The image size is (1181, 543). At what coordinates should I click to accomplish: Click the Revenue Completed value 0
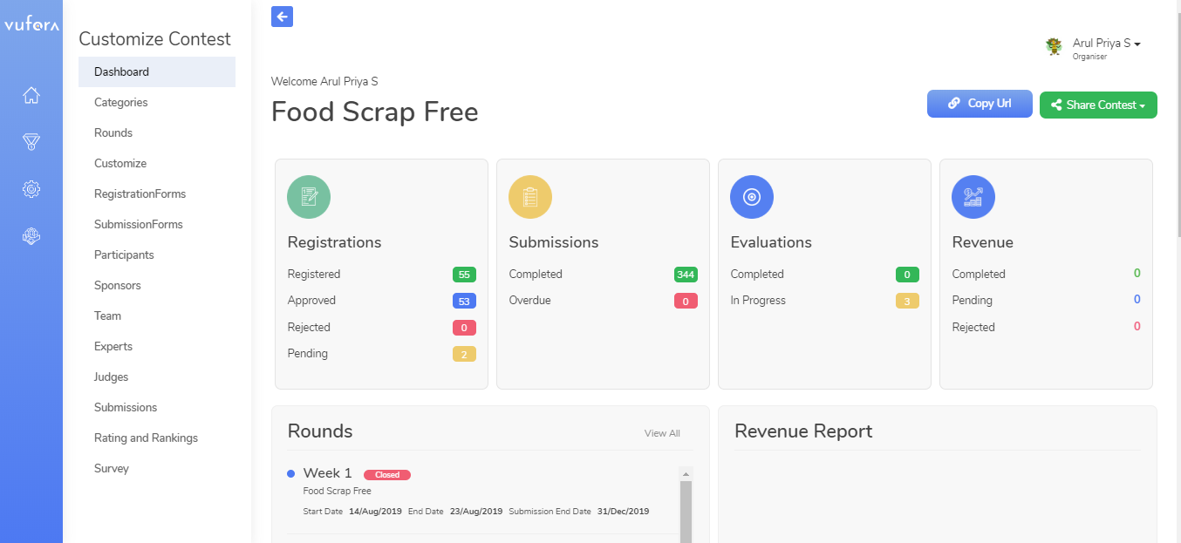pos(1137,273)
